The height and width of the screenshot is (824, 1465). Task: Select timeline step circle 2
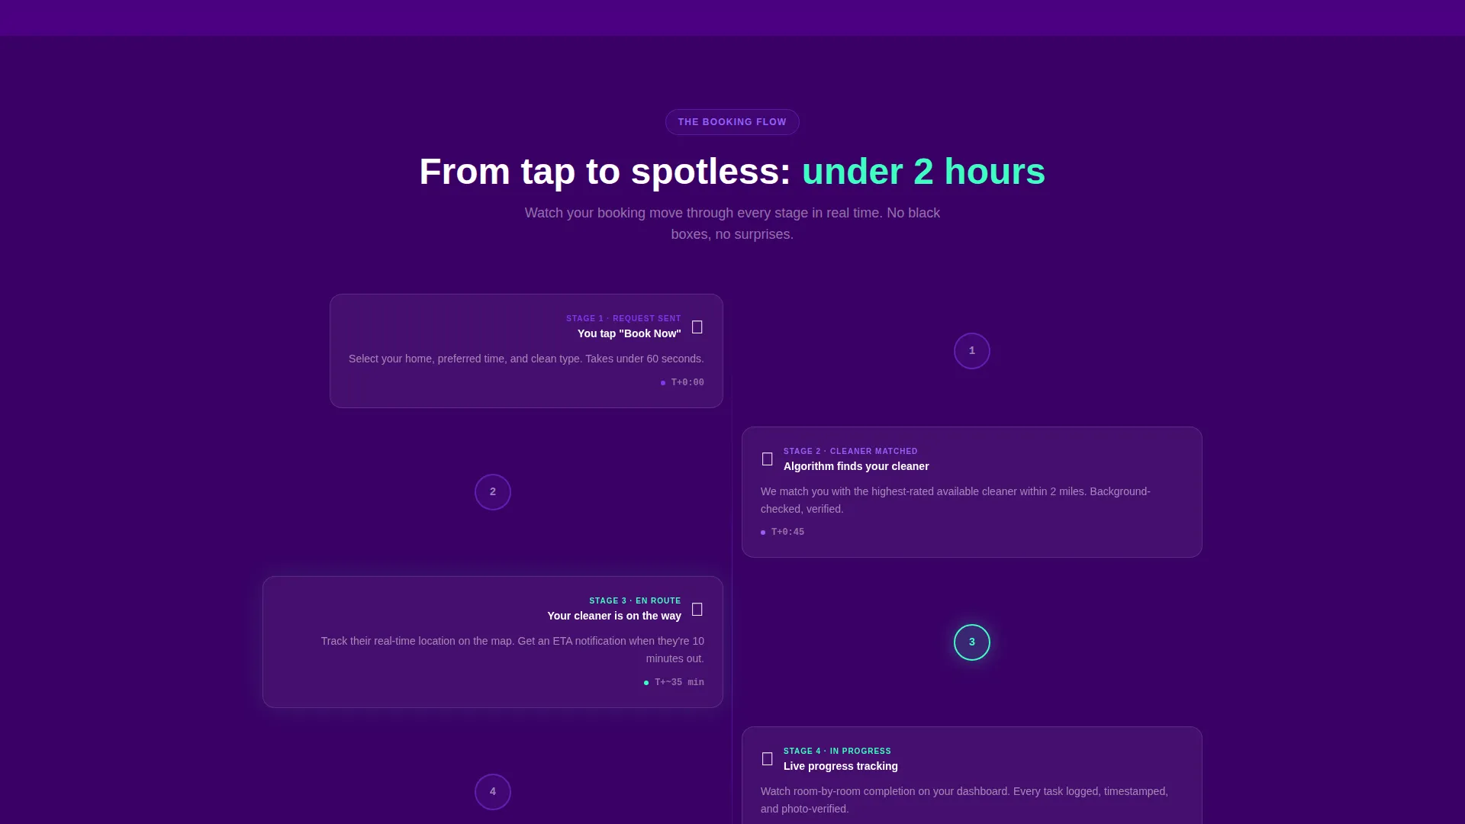493,492
